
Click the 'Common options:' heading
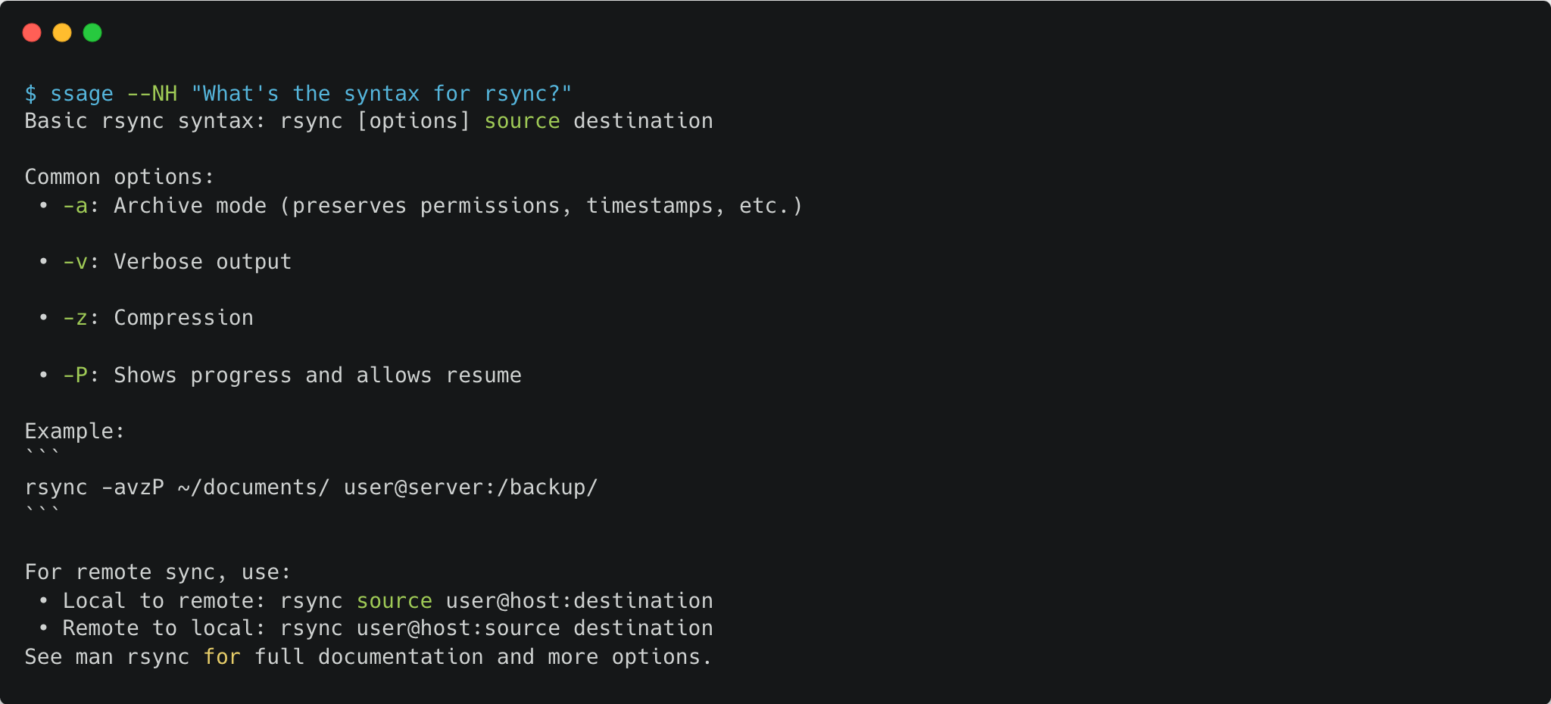coord(120,177)
